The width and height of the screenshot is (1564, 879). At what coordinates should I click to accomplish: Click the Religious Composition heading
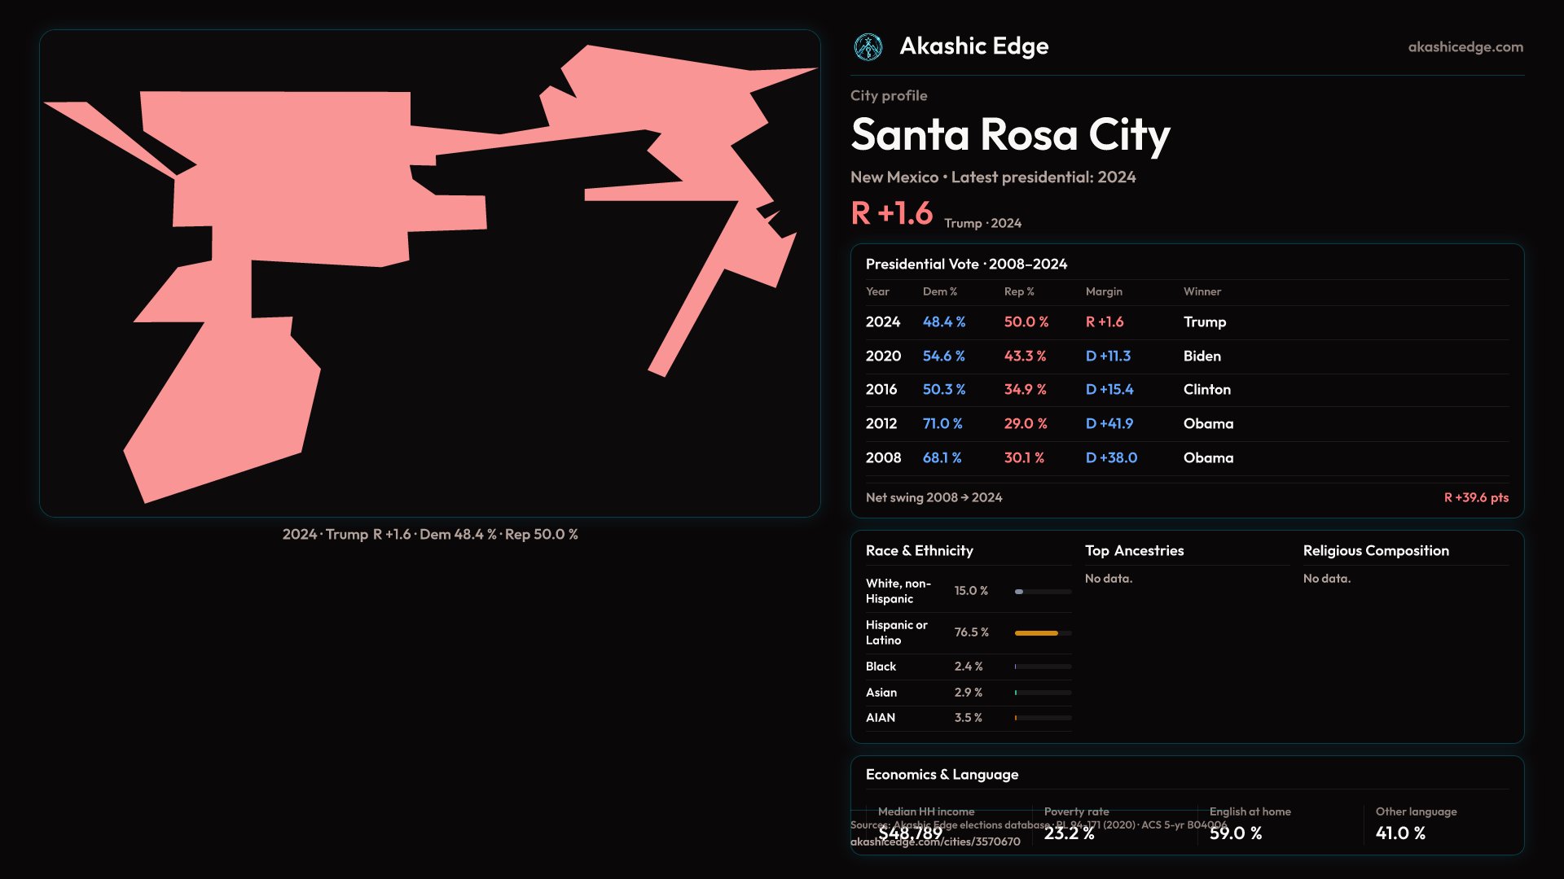pyautogui.click(x=1375, y=551)
